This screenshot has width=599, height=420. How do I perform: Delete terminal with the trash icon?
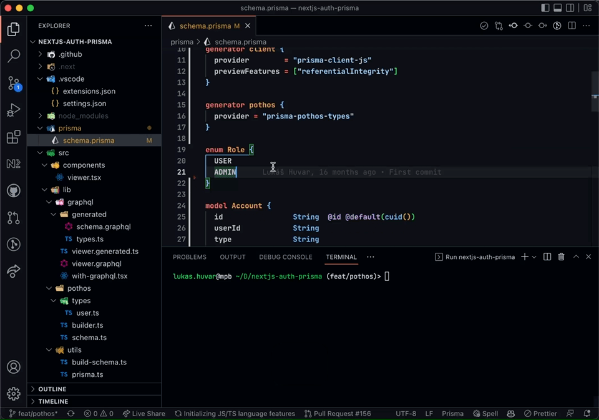tap(561, 257)
